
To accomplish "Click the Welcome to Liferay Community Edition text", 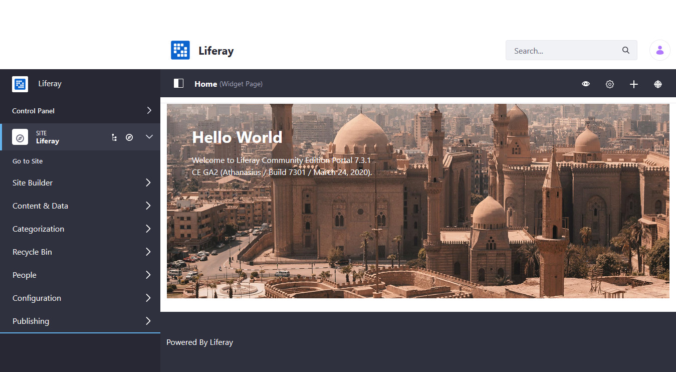I will click(x=282, y=166).
